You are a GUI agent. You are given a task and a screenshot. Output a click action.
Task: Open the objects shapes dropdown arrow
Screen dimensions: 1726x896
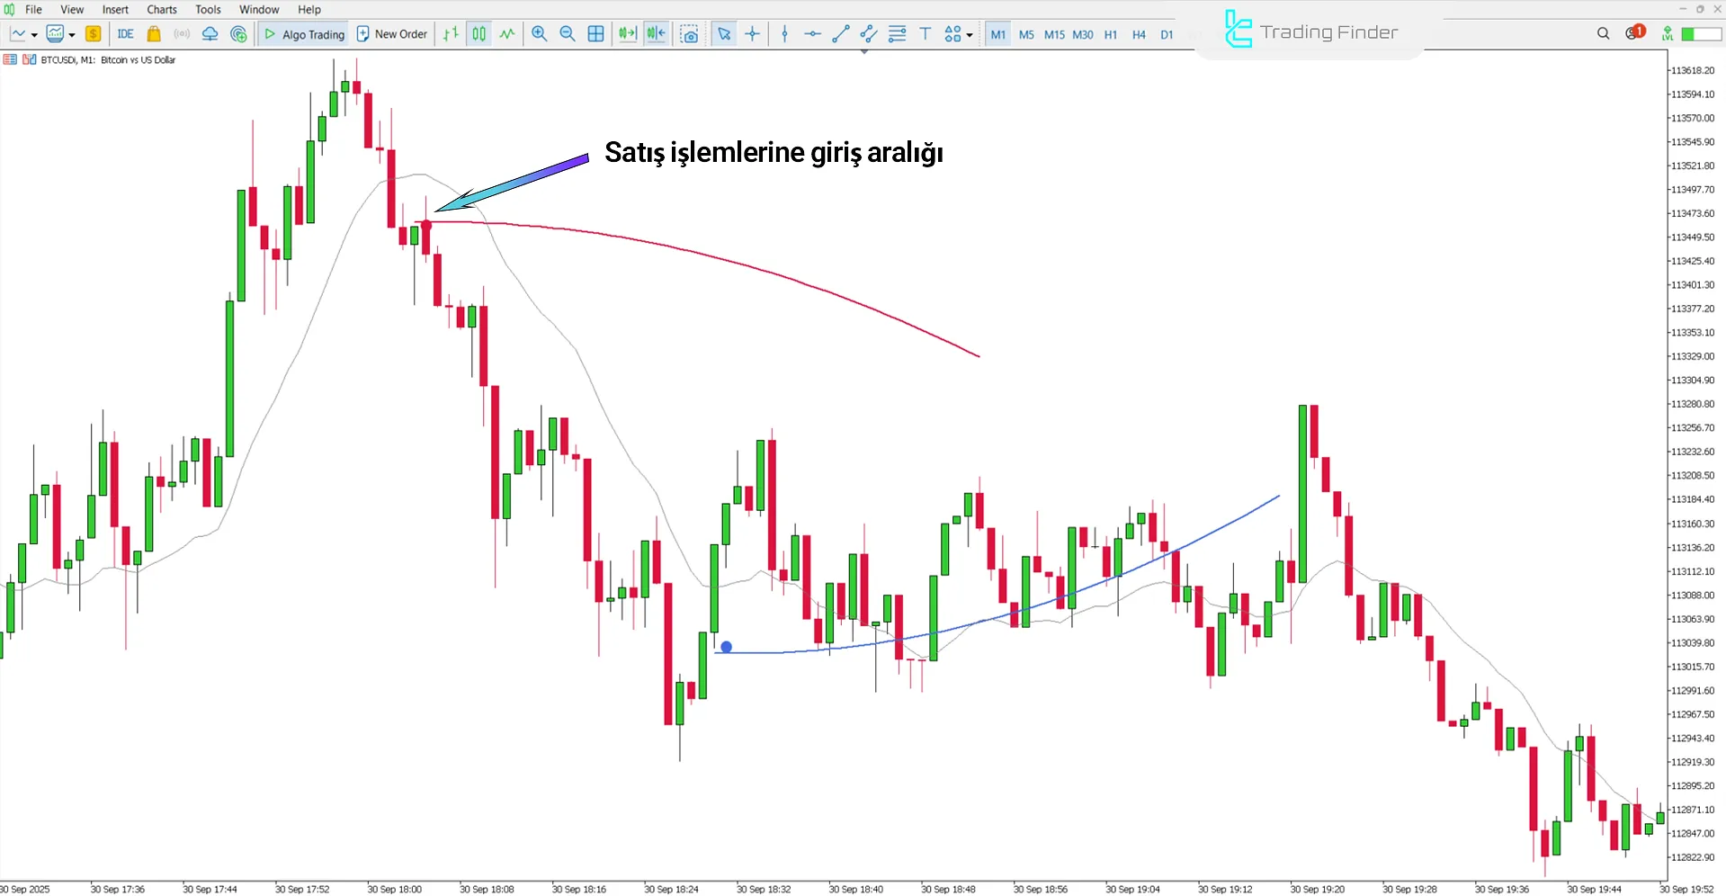pos(970,35)
